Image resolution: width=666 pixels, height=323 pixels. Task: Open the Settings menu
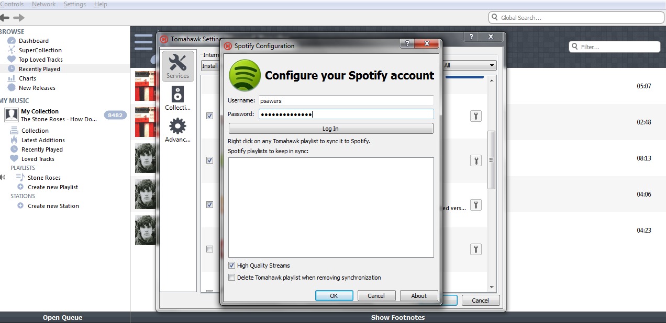pos(74,4)
